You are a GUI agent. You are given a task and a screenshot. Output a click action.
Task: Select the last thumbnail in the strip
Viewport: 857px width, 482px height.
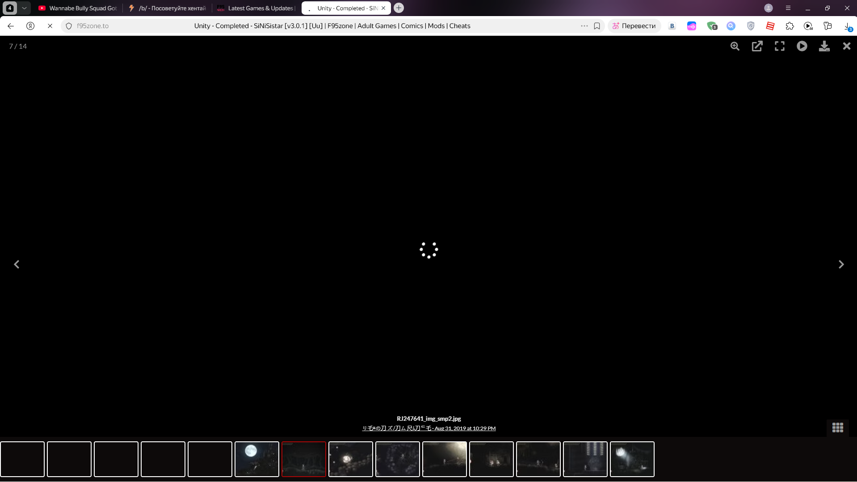click(632, 459)
